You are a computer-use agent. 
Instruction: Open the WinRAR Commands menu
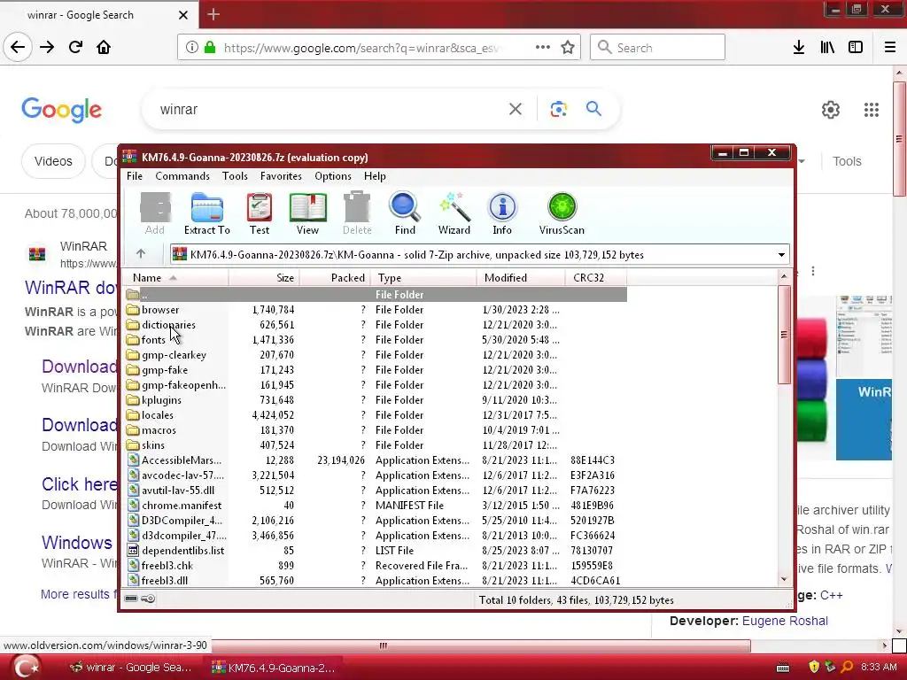coord(182,176)
